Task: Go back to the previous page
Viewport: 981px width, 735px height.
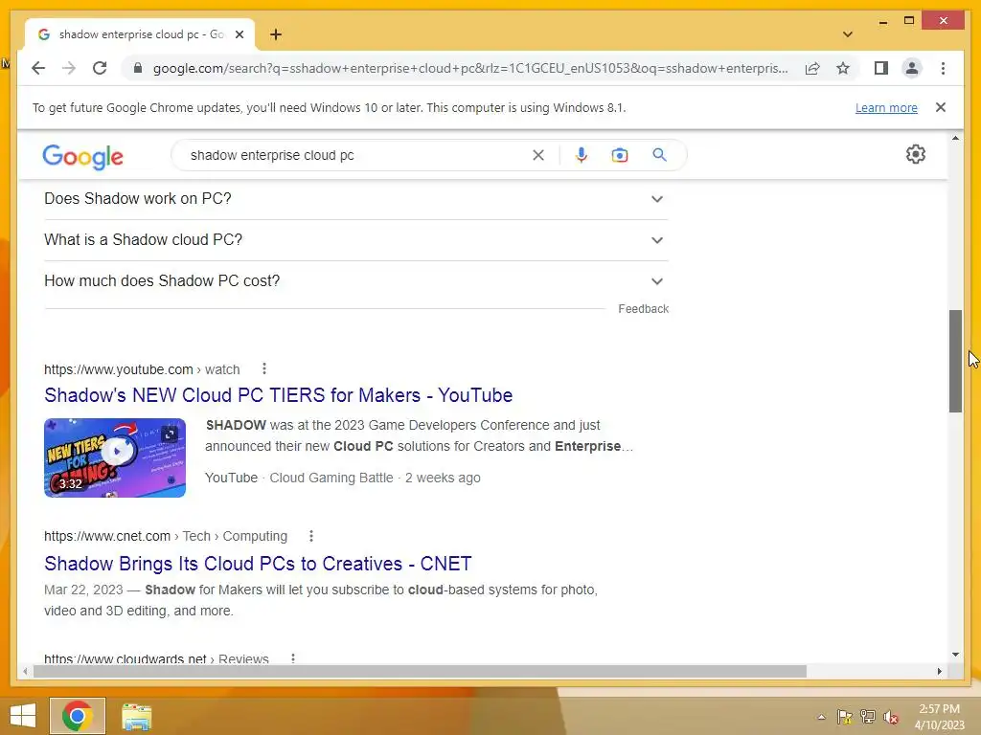Action: [x=38, y=68]
